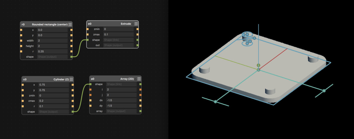
Task: Open the e0 Extrude node menu icon
Action: (x=136, y=24)
